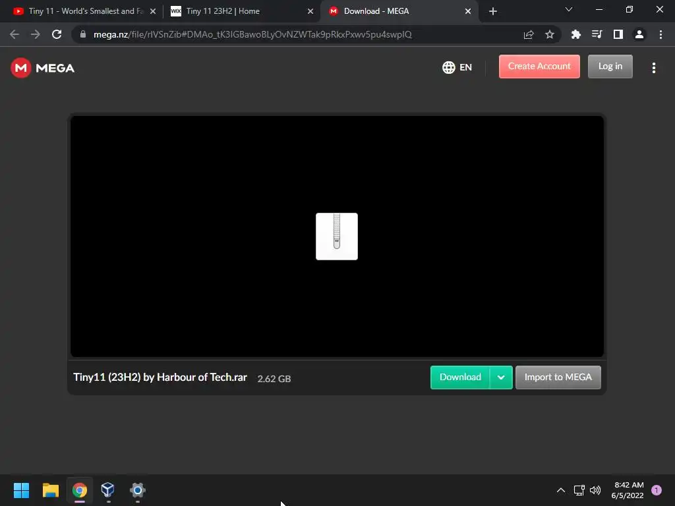Click Import to MEGA button
Image resolution: width=675 pixels, height=506 pixels.
pos(558,378)
